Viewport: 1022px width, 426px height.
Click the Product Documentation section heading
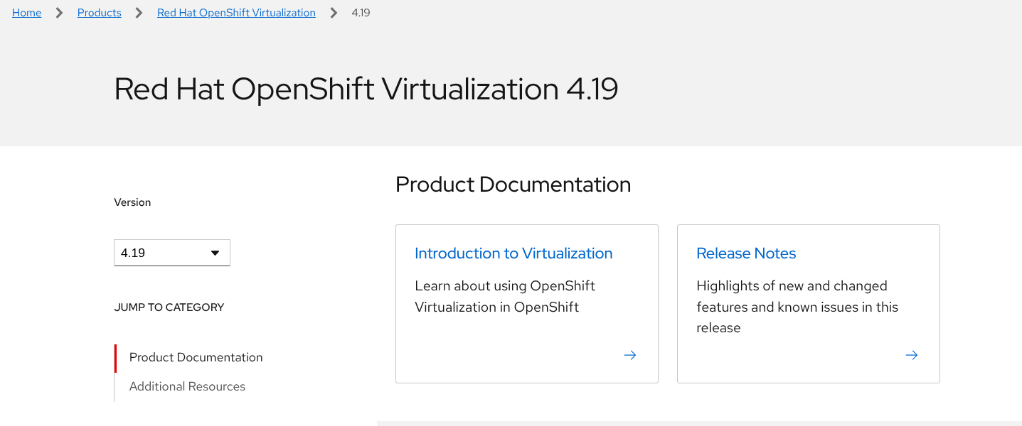pos(513,185)
